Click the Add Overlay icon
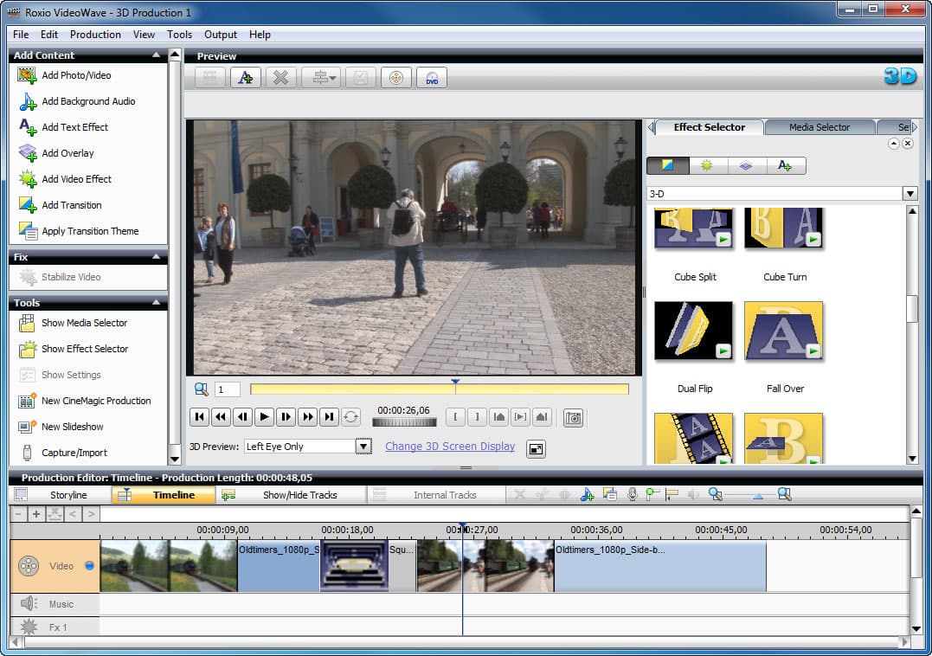932x656 pixels. pyautogui.click(x=28, y=153)
